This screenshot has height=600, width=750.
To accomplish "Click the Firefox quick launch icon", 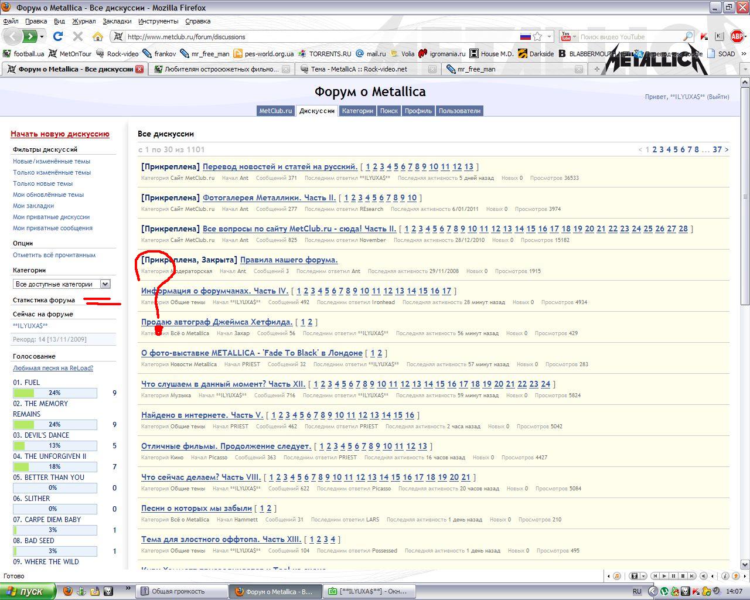I will (x=68, y=591).
